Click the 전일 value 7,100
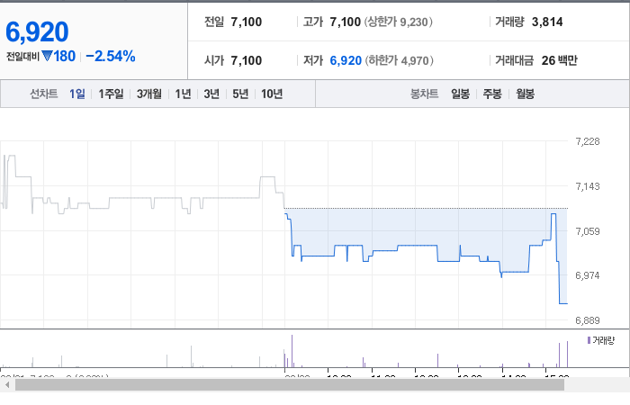This screenshot has width=630, height=405. point(247,22)
